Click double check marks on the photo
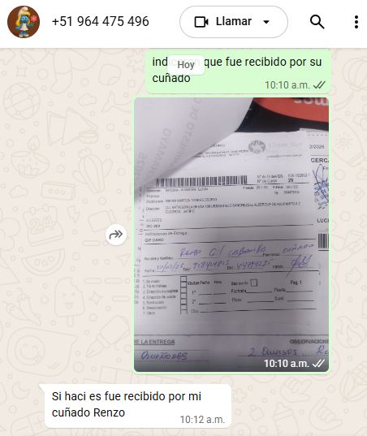This screenshot has width=367, height=436. (x=318, y=363)
